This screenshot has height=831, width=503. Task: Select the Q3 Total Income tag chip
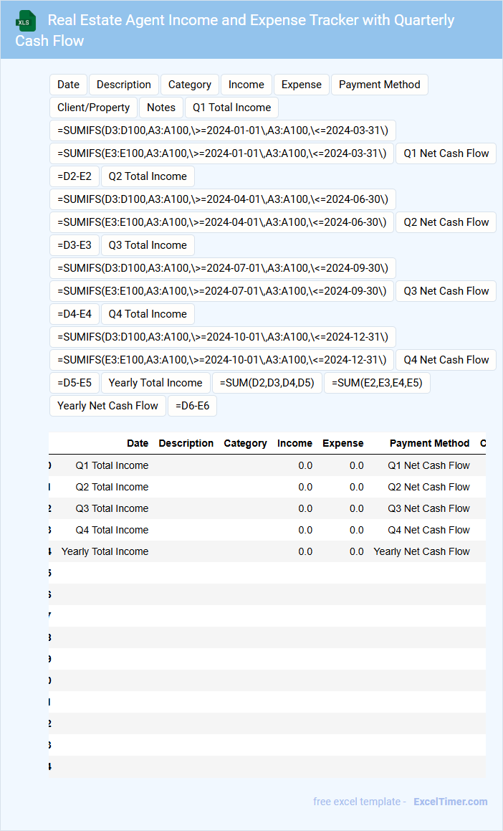(148, 245)
